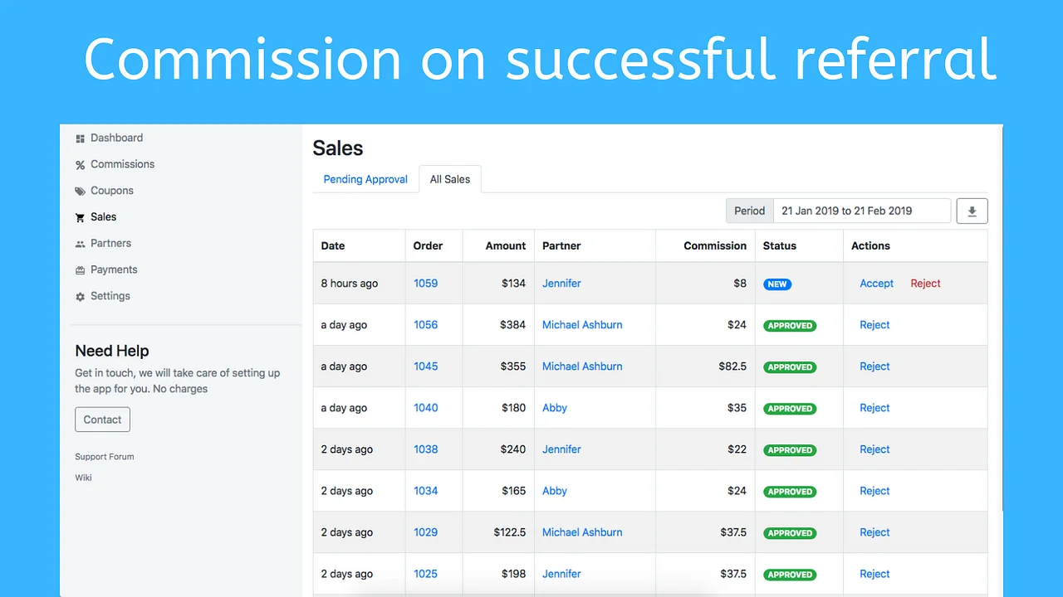The height and width of the screenshot is (597, 1063).
Task: Accept the order 1059 sale
Action: click(x=876, y=284)
